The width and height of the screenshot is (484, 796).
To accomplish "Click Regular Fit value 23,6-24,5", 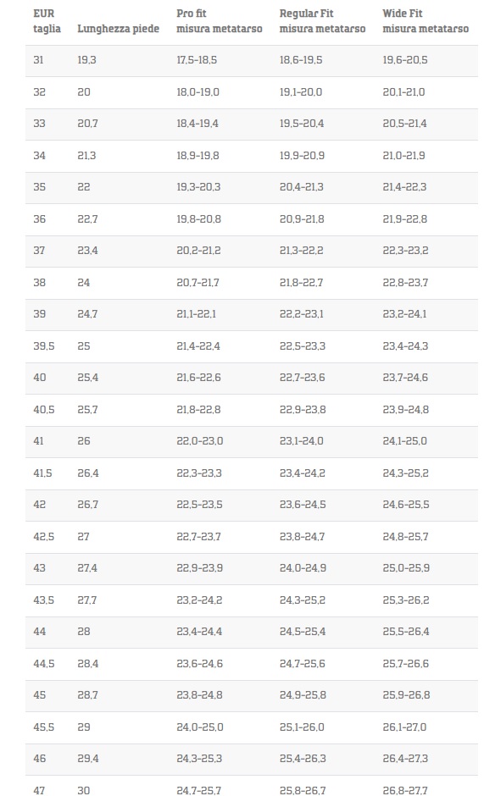I will 303,505.
